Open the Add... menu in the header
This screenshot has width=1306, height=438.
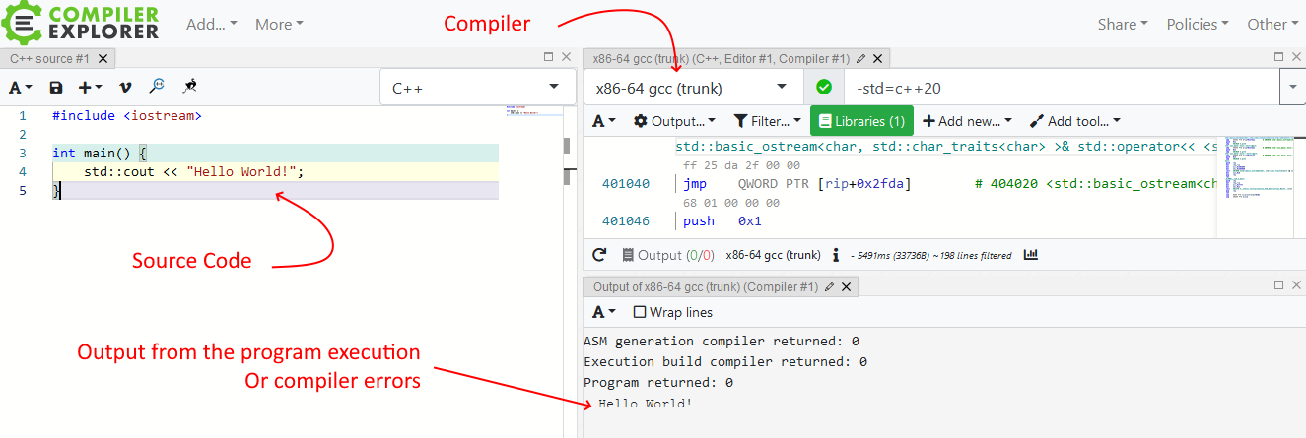tap(212, 24)
